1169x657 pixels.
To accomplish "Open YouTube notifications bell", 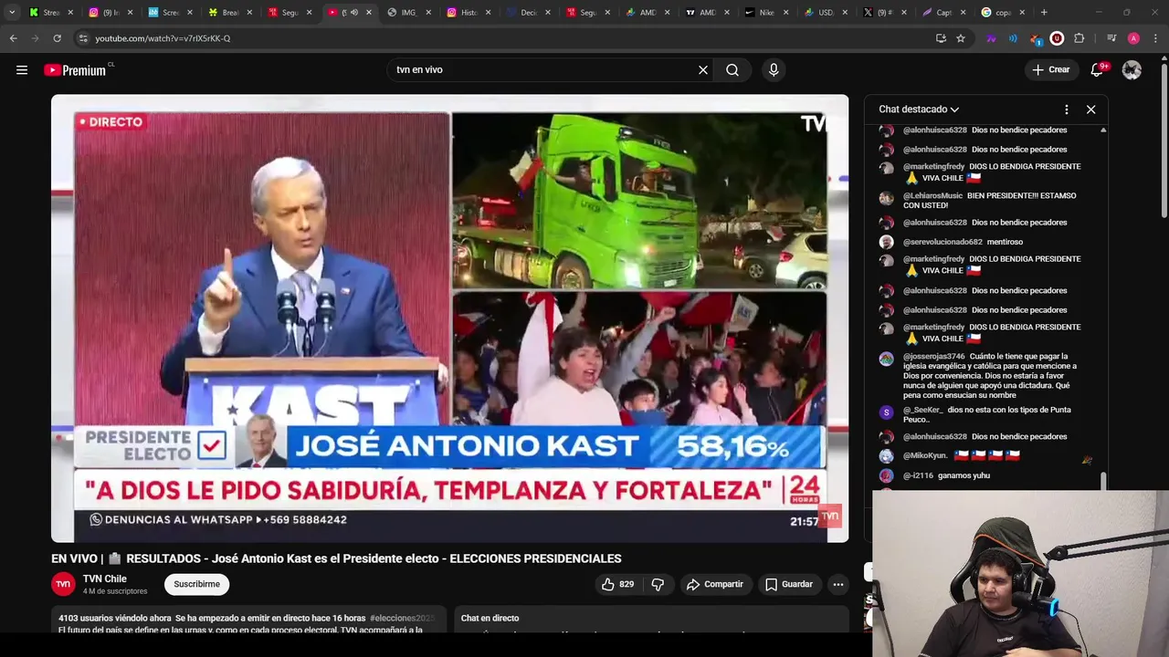I will click(1098, 69).
